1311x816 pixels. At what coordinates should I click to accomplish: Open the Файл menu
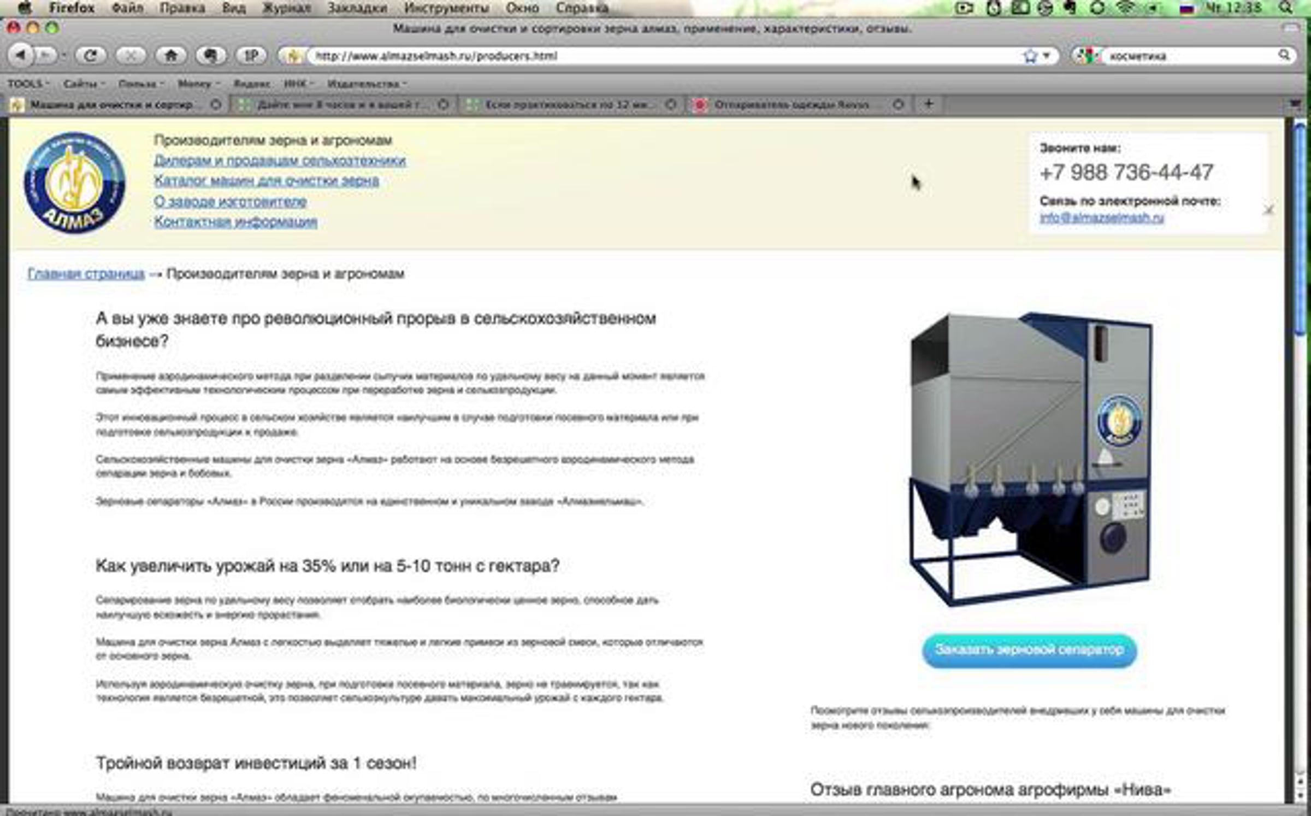pos(127,8)
